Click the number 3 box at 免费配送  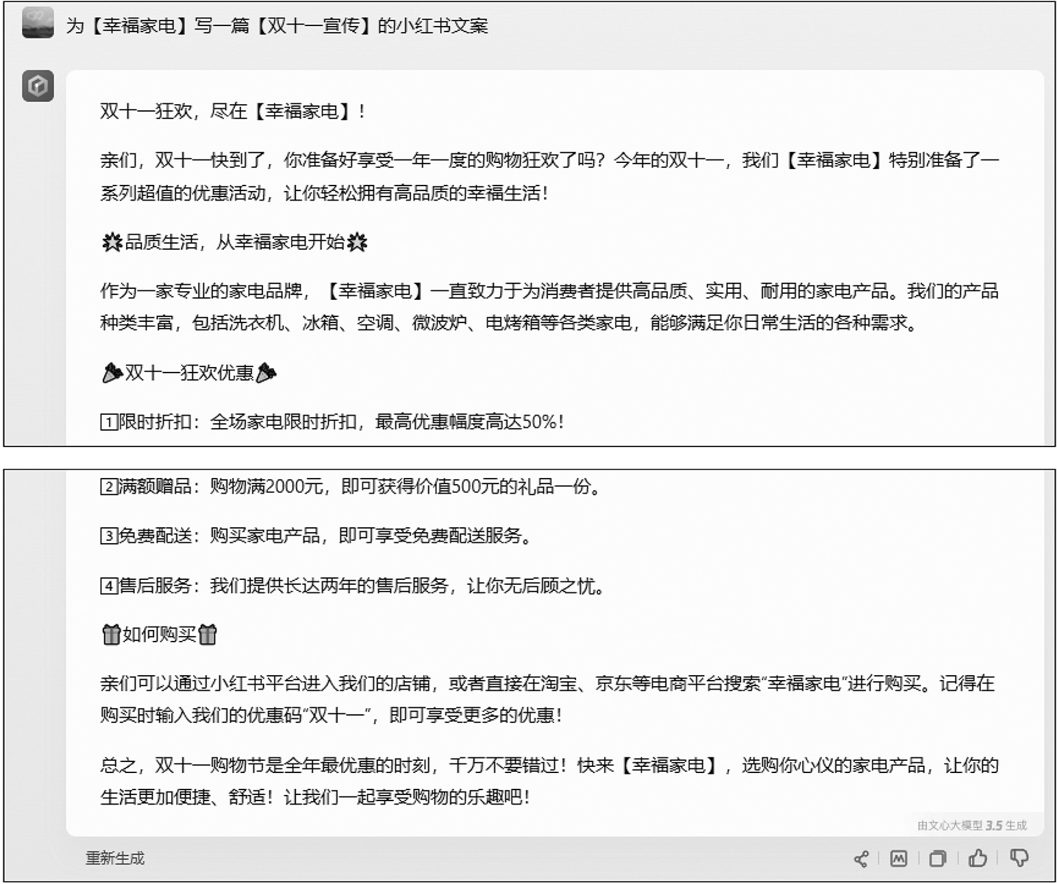click(108, 536)
